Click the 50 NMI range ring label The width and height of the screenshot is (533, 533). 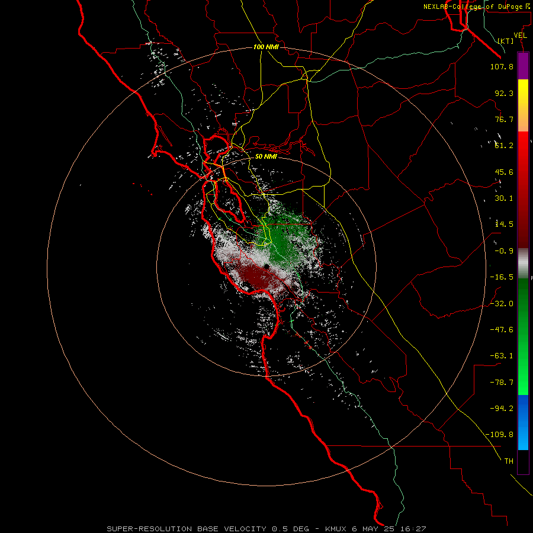(x=266, y=156)
